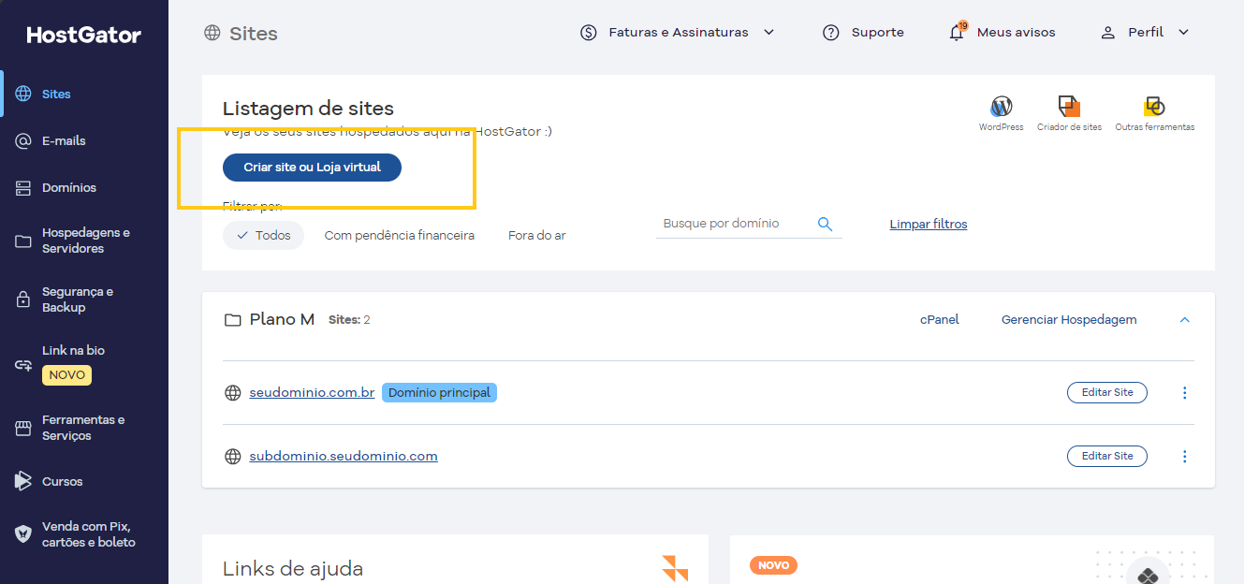Click the Faturas e Assinaturas chevron

(x=769, y=33)
